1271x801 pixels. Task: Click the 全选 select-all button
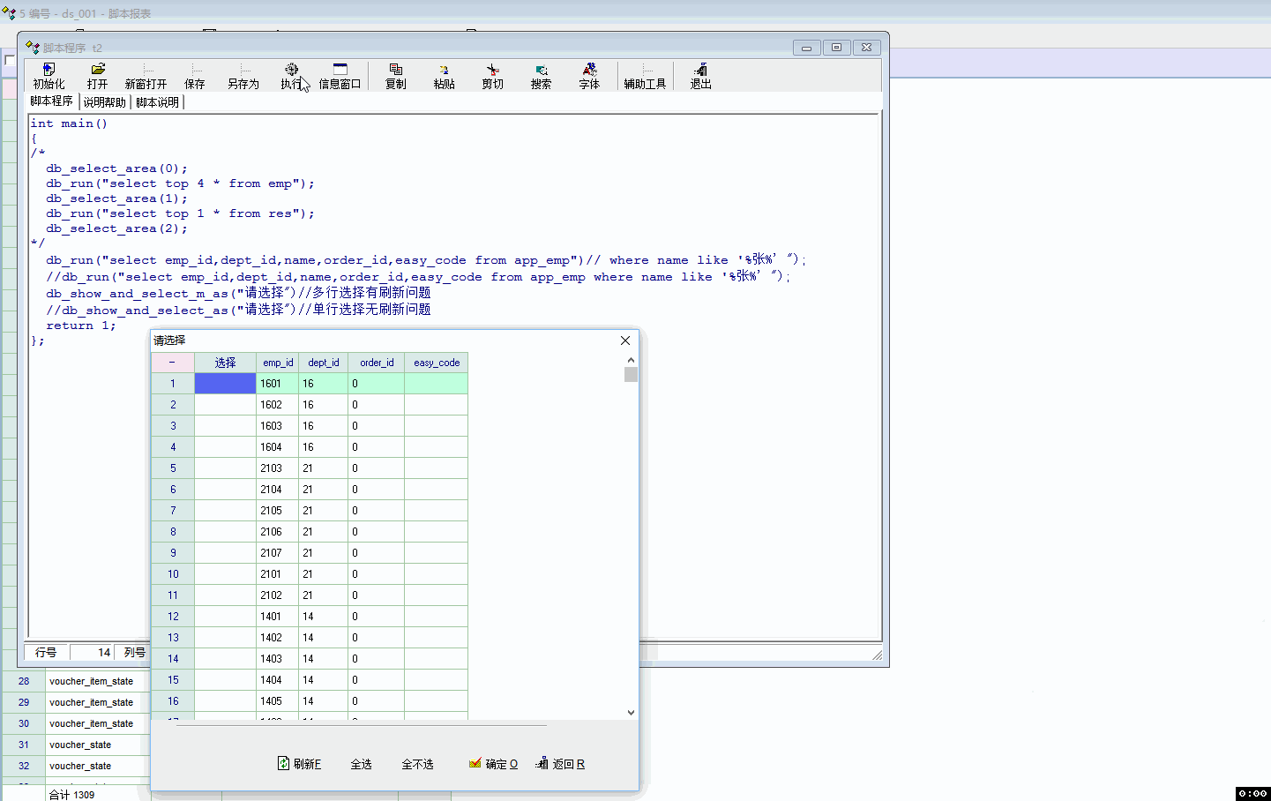click(x=362, y=764)
